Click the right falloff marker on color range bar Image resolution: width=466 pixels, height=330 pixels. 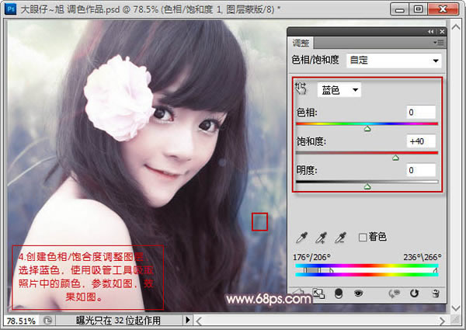(x=436, y=270)
